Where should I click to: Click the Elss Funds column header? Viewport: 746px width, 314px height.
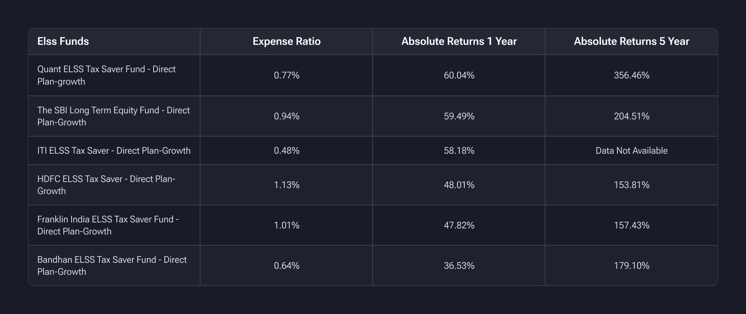click(x=63, y=42)
